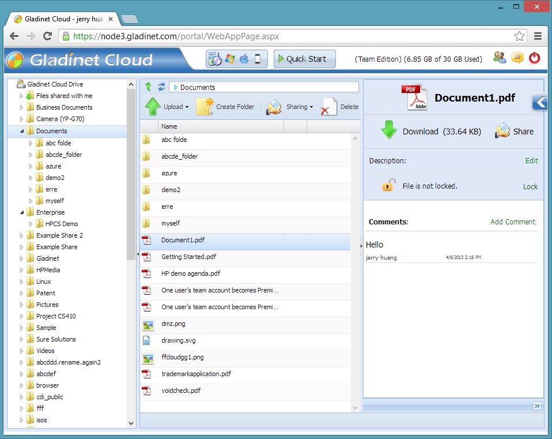Click the Edit description link
The image size is (552, 439).
tap(531, 161)
